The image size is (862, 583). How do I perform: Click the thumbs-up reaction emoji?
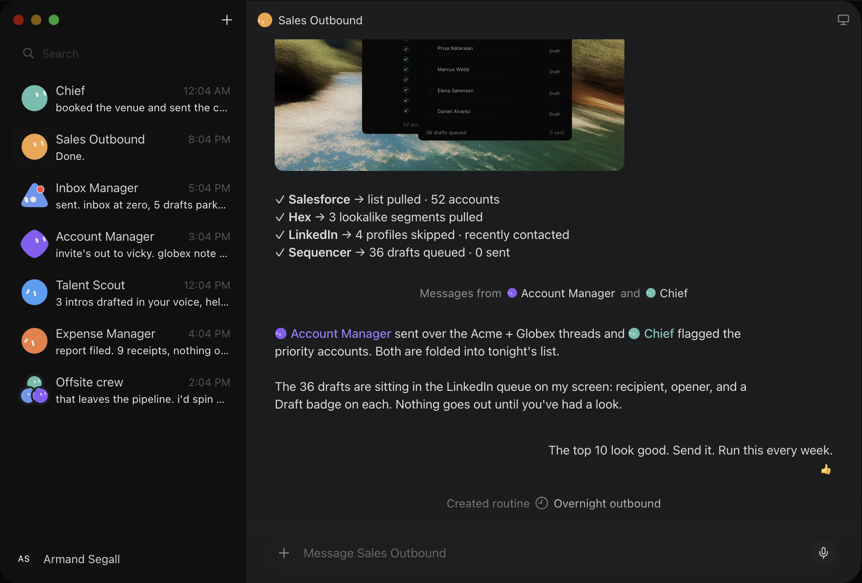coord(826,469)
